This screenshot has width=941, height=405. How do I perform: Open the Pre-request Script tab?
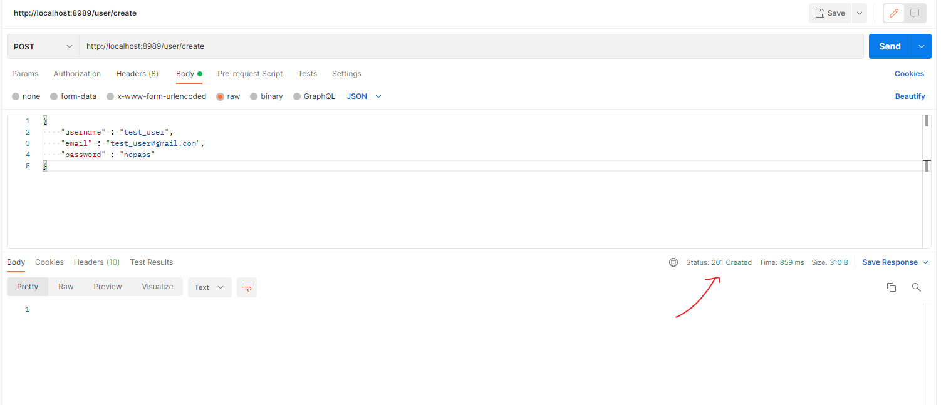(250, 74)
